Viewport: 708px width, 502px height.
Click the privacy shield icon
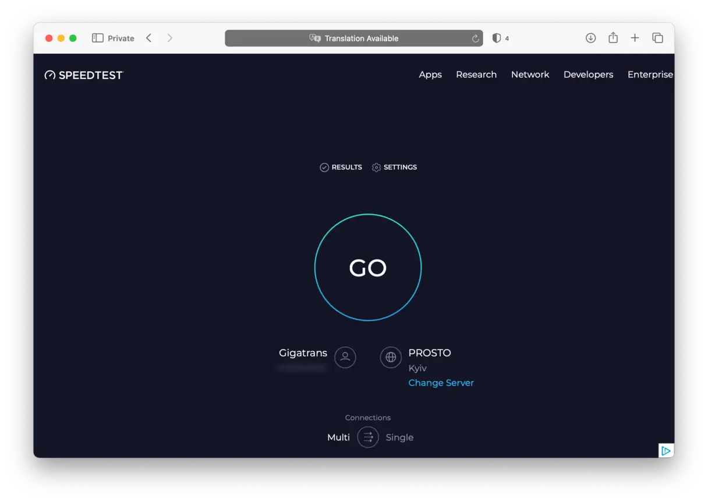pyautogui.click(x=497, y=38)
